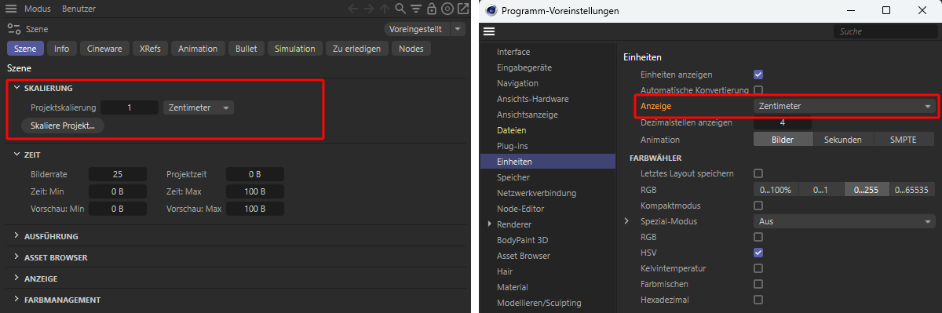Open the filter icon in Attribute Manager
Screen dimensions: 942x313
[415, 9]
